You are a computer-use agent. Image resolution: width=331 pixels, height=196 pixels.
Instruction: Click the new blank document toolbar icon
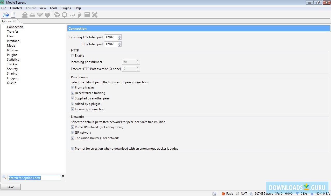[x=13, y=15]
